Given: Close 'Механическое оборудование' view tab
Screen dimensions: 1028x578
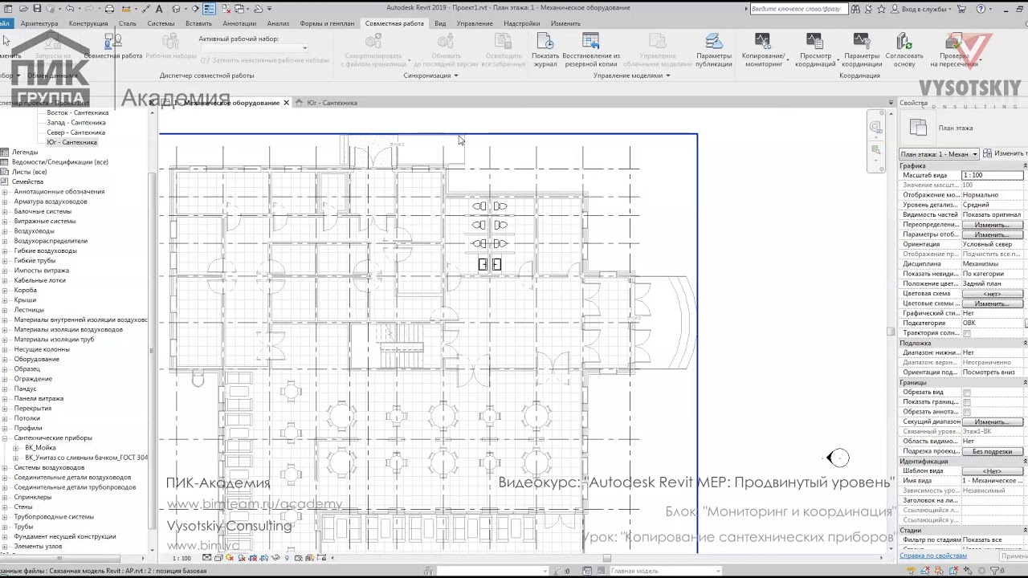Looking at the screenshot, I should pyautogui.click(x=286, y=103).
